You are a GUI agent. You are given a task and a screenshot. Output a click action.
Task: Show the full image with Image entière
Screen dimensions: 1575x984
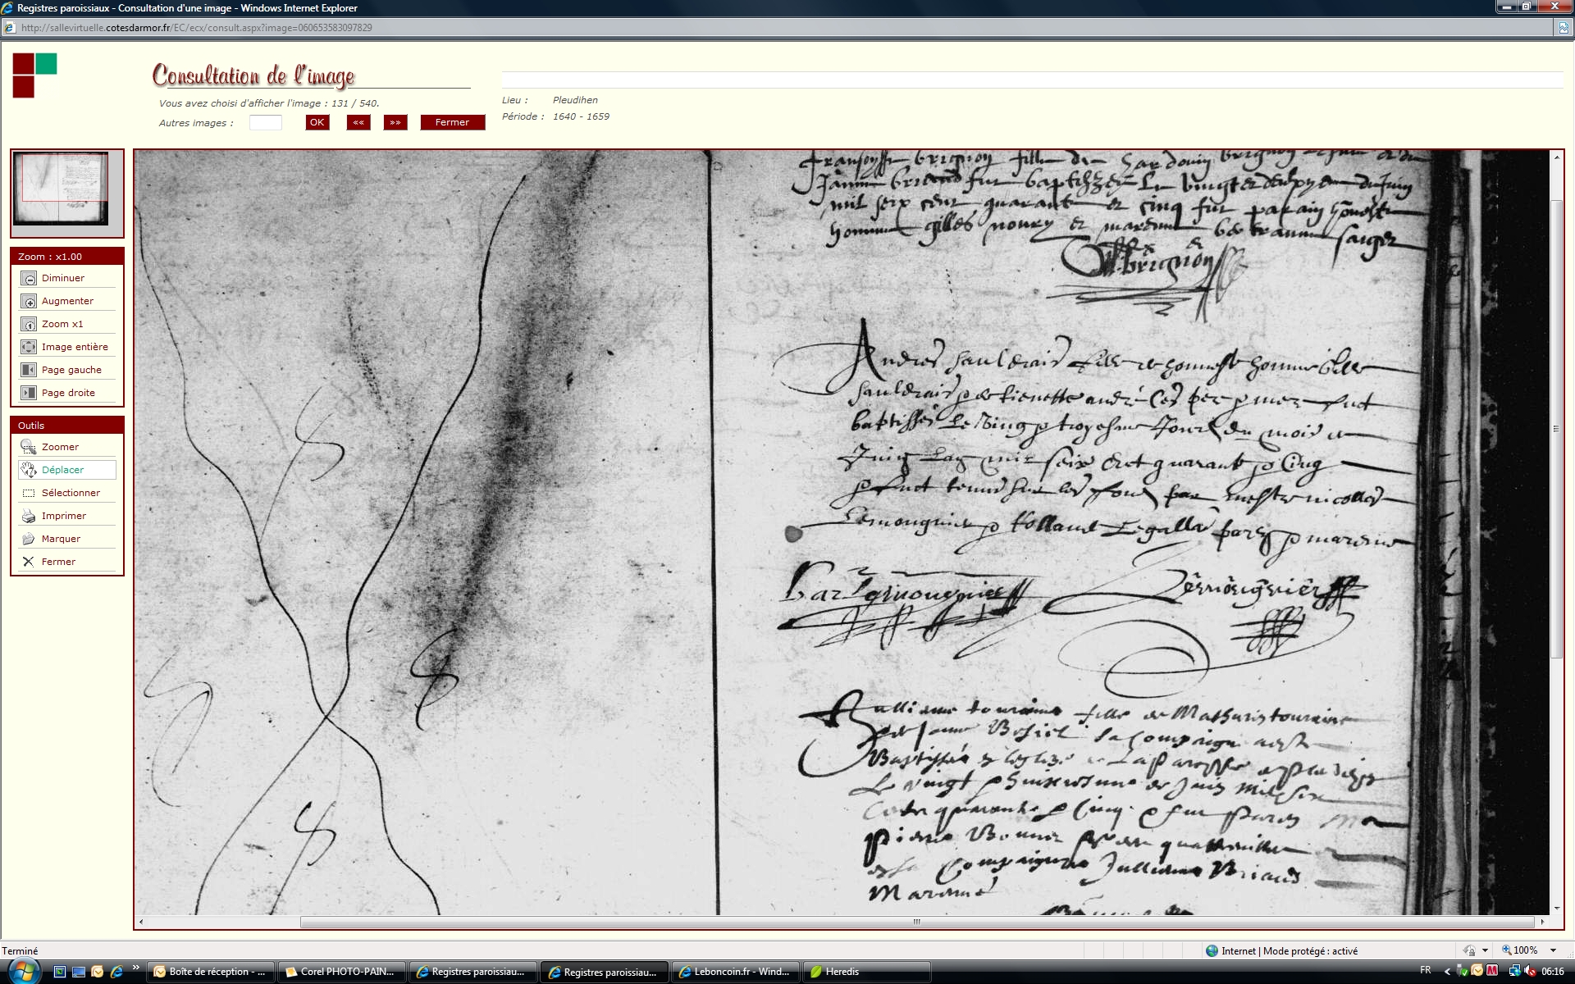(x=29, y=348)
